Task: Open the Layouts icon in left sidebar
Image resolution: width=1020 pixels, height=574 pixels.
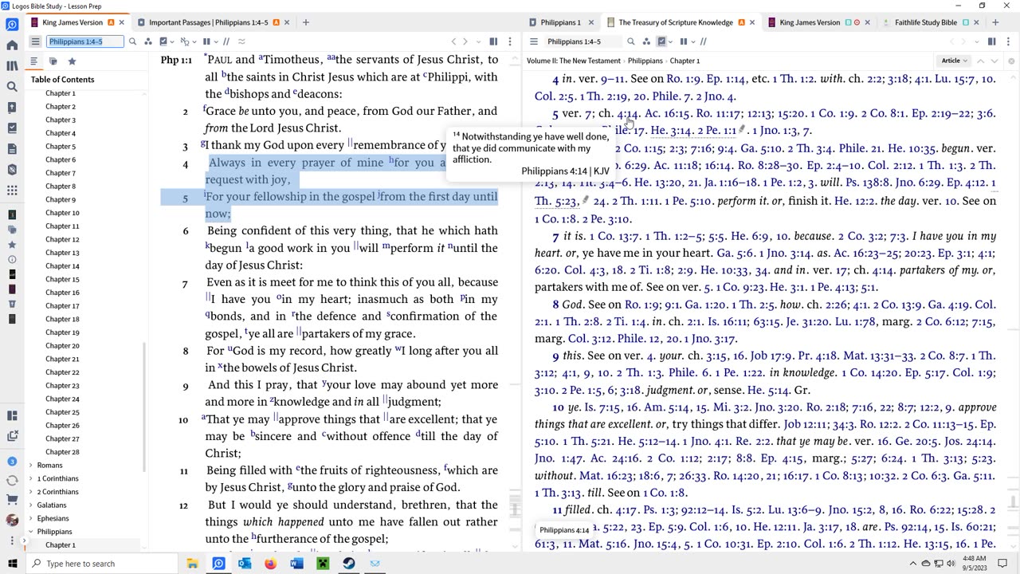Action: point(12,416)
